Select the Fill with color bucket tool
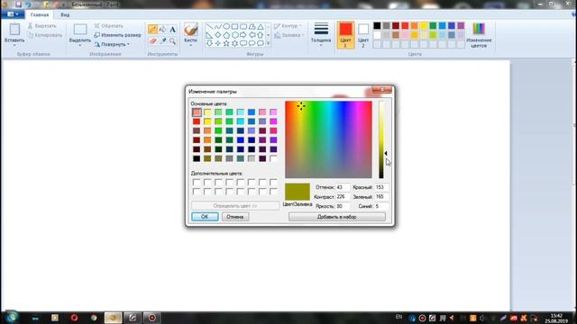 tap(162, 30)
